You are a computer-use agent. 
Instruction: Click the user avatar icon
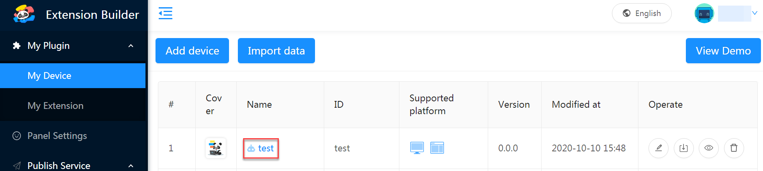704,14
